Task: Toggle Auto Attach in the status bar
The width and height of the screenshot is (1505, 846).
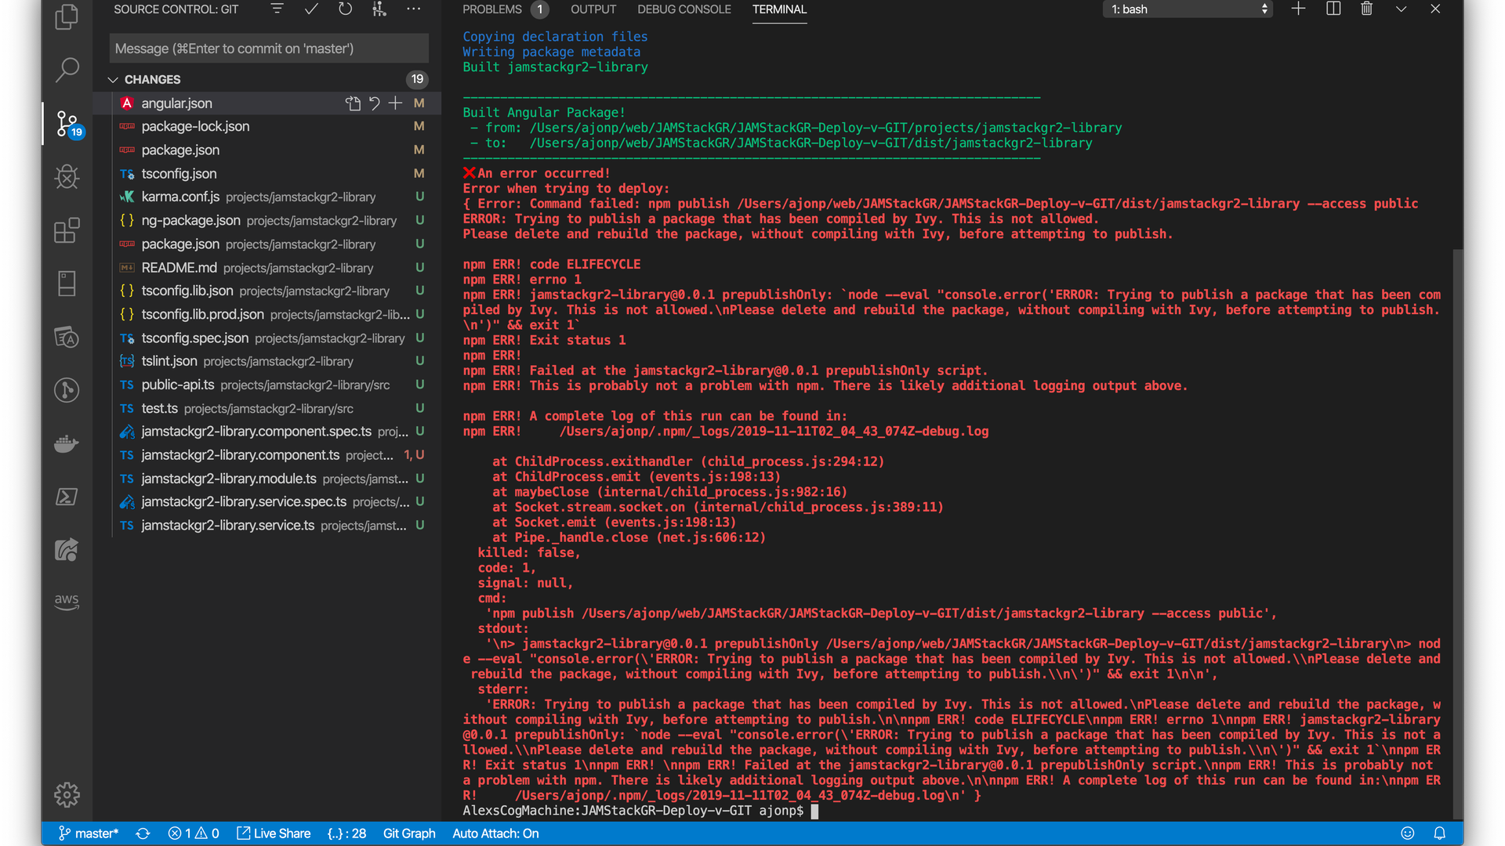Action: pos(495,833)
